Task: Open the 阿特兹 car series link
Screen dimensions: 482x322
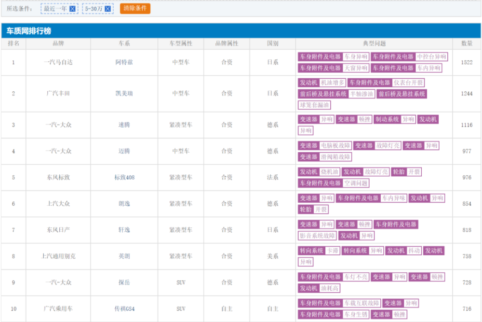Action: (124, 62)
